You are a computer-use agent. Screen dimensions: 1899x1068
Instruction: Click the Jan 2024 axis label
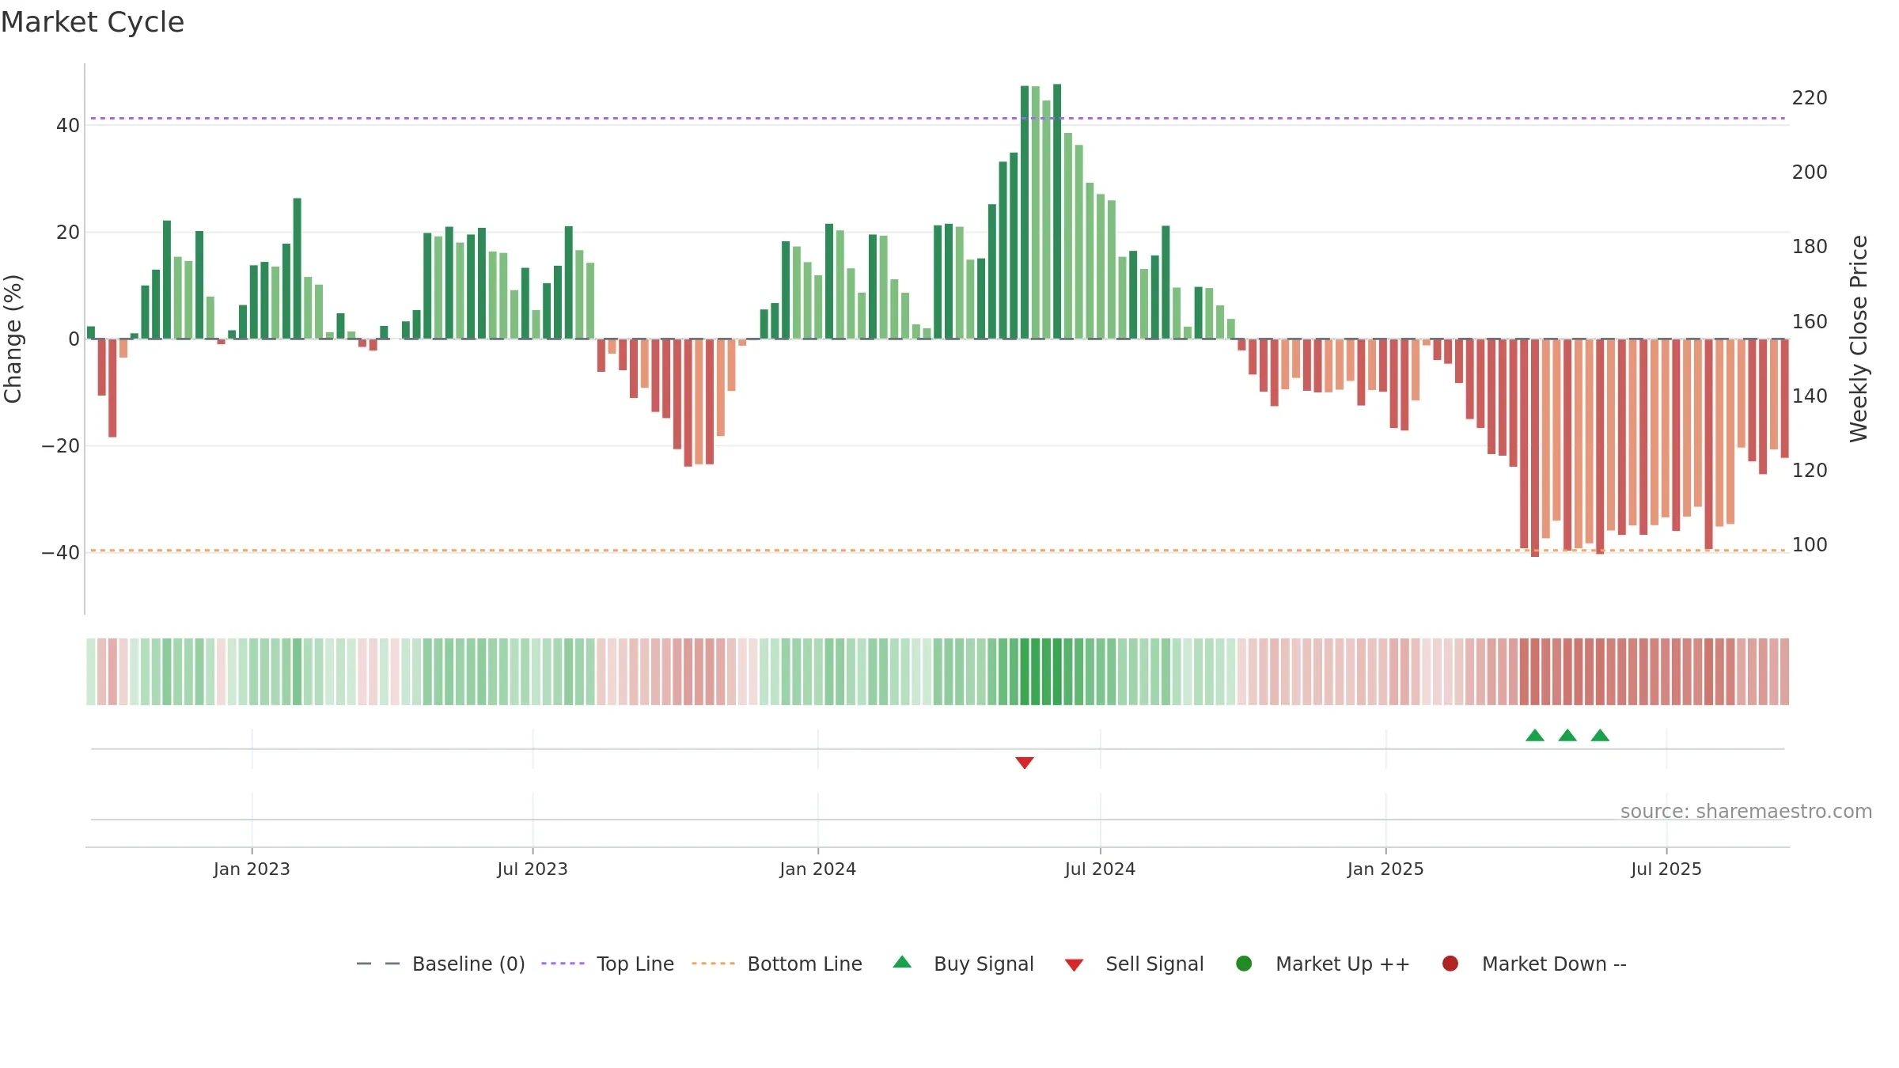click(x=817, y=869)
